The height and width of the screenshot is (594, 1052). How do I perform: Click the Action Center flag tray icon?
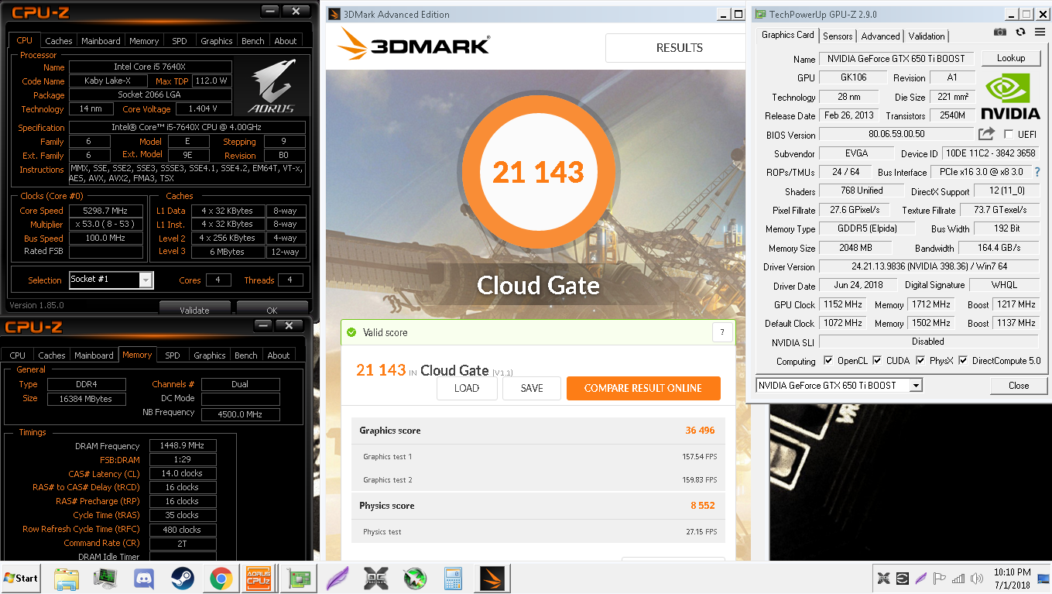point(939,579)
